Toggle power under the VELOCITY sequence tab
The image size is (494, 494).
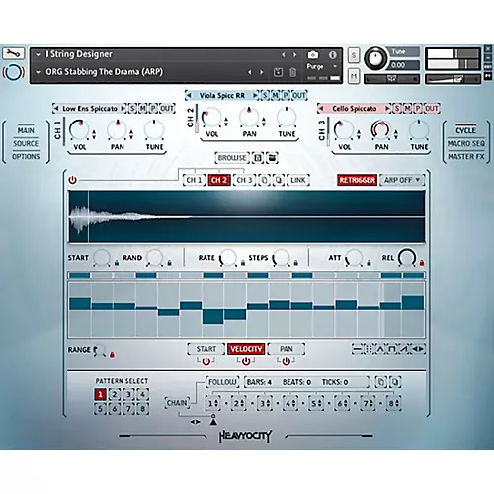246,362
